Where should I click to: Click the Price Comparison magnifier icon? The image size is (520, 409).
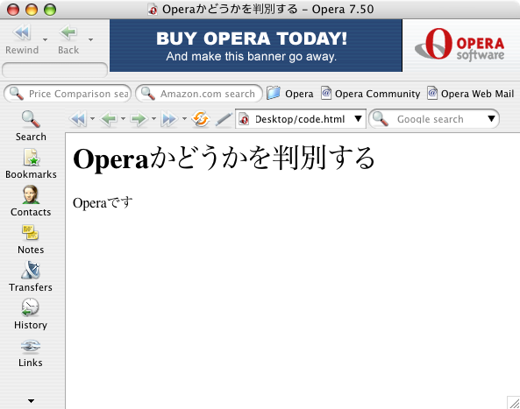click(x=17, y=94)
